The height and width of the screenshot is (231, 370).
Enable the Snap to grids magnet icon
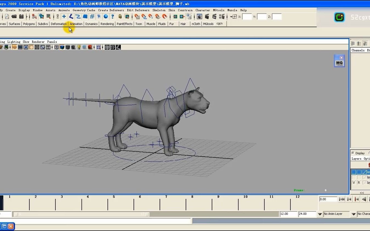(137, 17)
